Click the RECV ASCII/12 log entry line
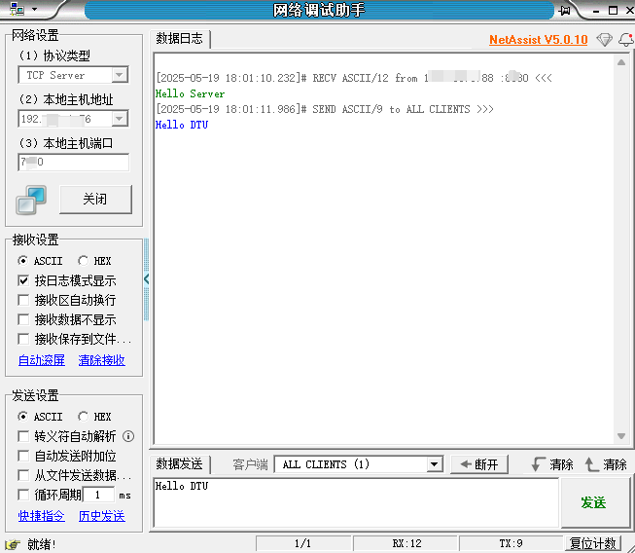The height and width of the screenshot is (553, 635). coord(354,78)
